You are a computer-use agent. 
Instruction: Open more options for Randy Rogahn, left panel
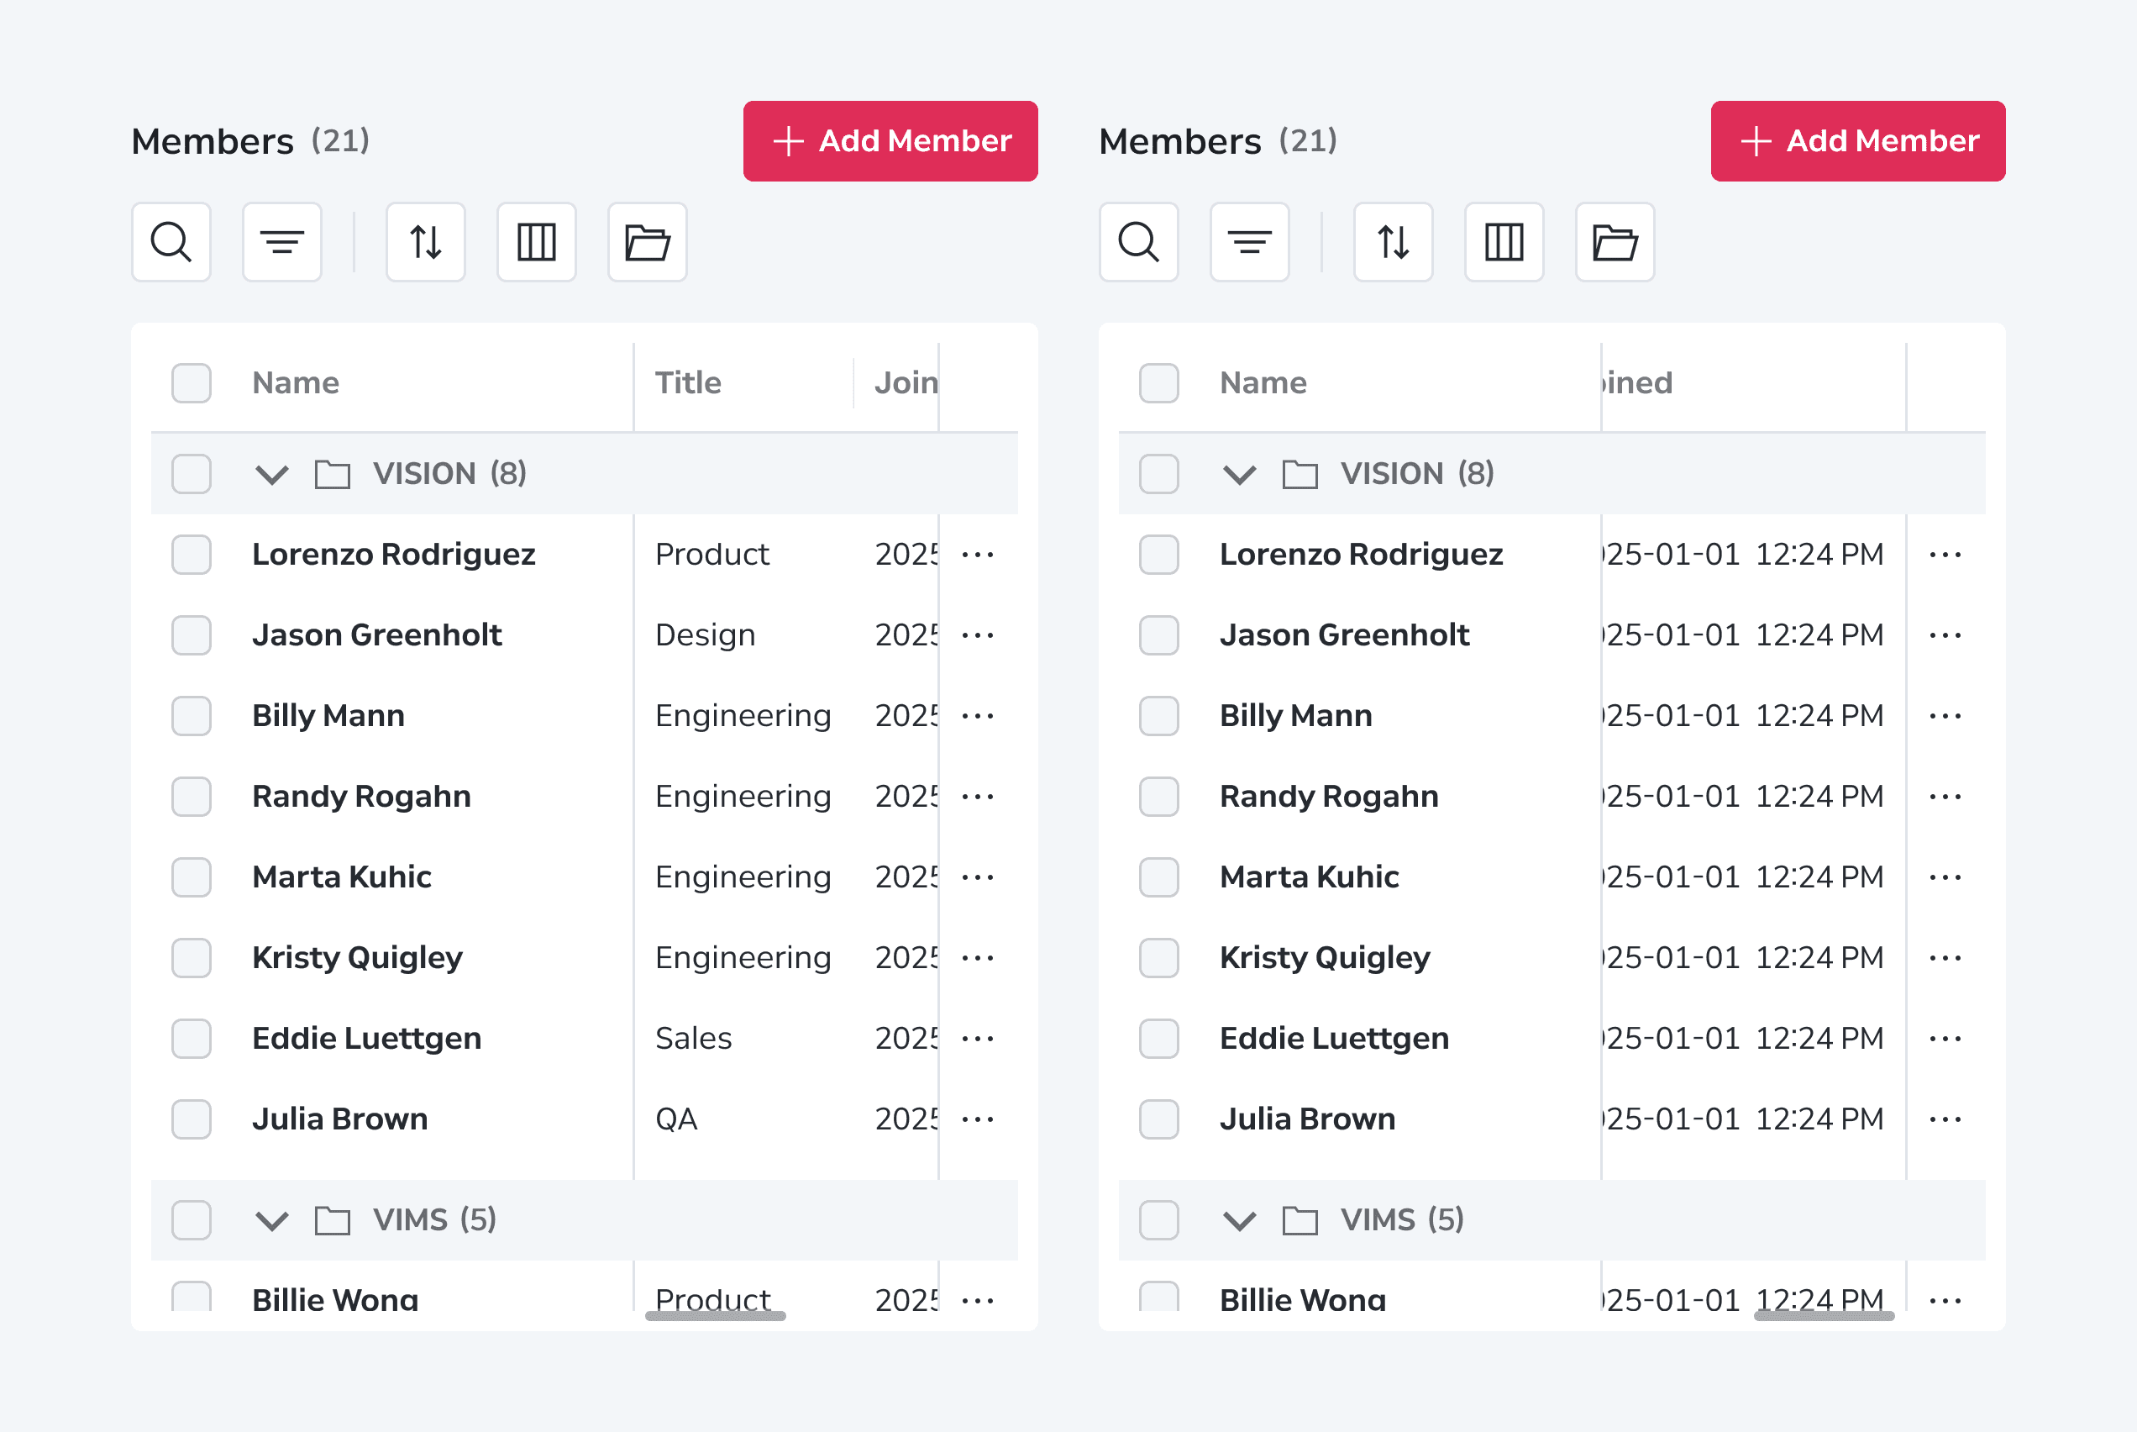coord(978,797)
